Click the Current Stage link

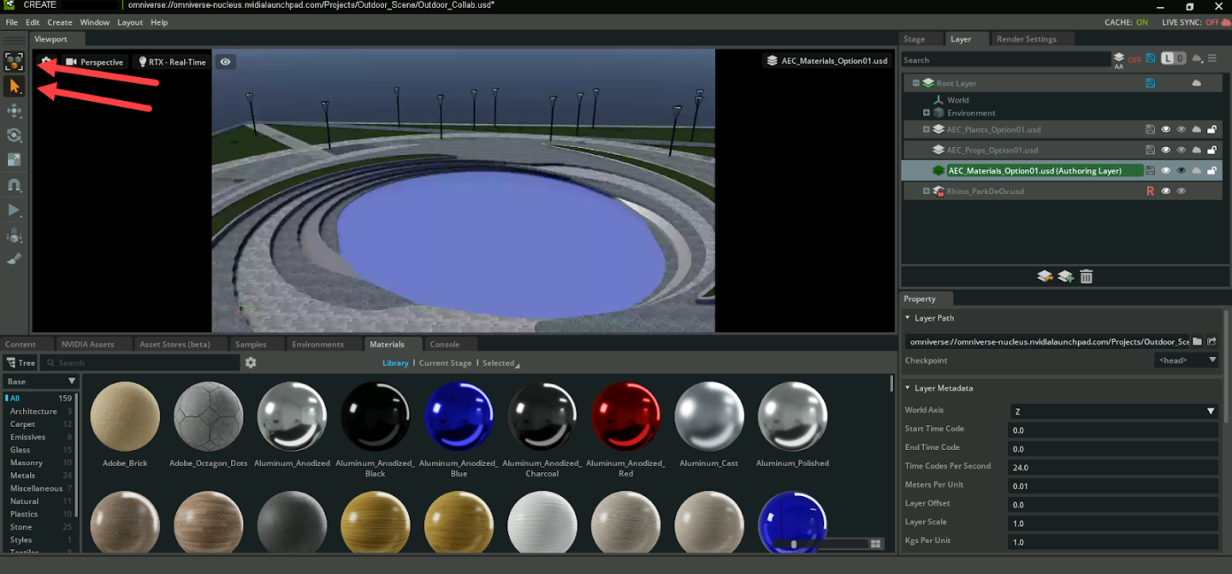coord(445,364)
